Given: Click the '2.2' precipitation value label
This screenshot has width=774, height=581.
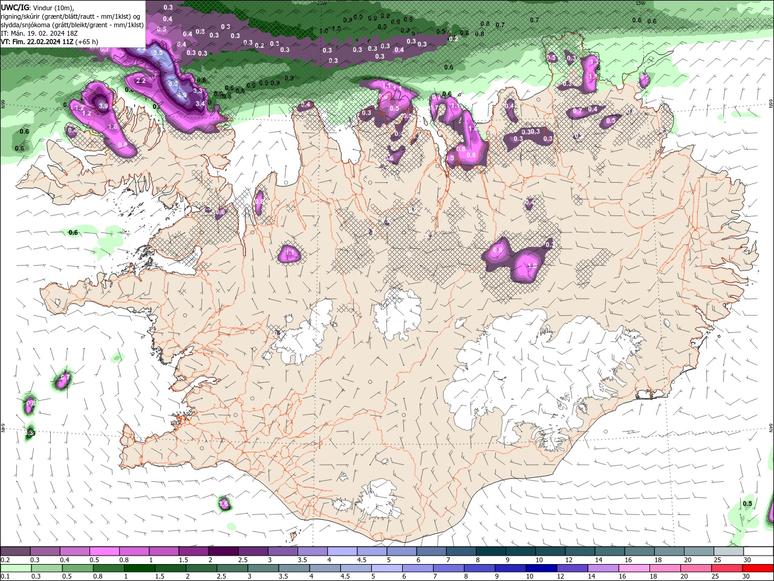Looking at the screenshot, I should pos(141,80).
